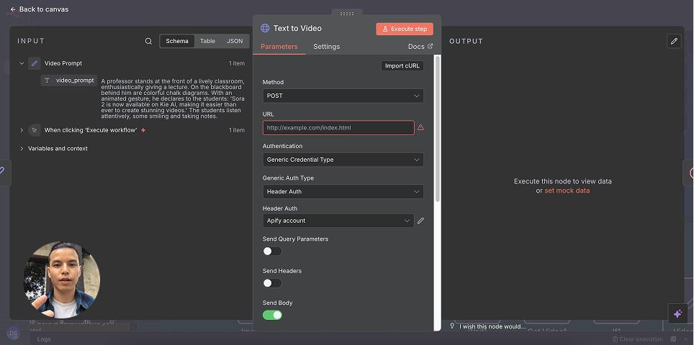
Task: Click the globe icon beside Text to Video
Action: 265,28
